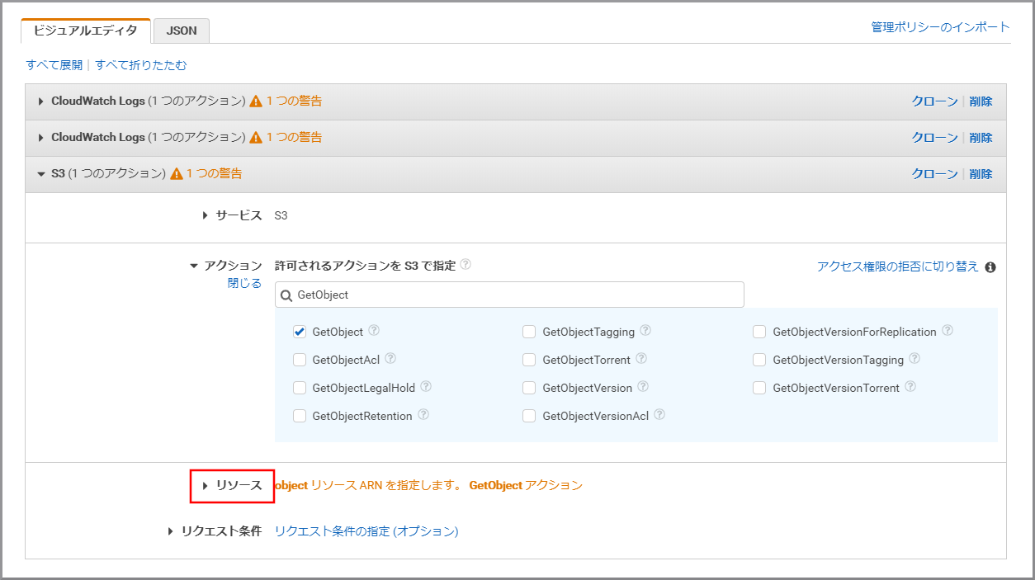This screenshot has height=580, width=1035.
Task: Enable the GetObjectLegalHold checkbox
Action: [300, 388]
